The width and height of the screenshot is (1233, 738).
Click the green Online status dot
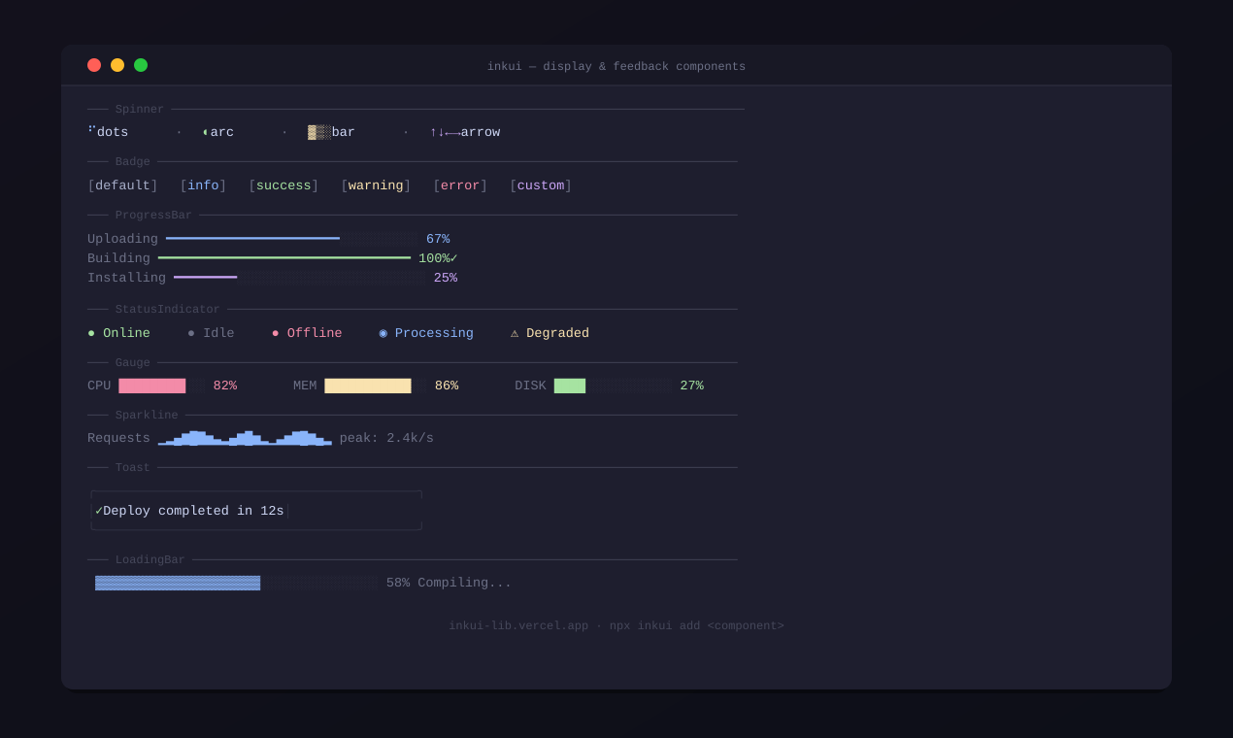coord(91,333)
